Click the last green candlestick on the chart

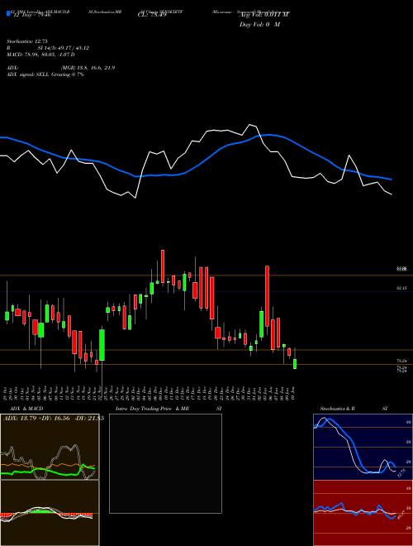point(295,362)
